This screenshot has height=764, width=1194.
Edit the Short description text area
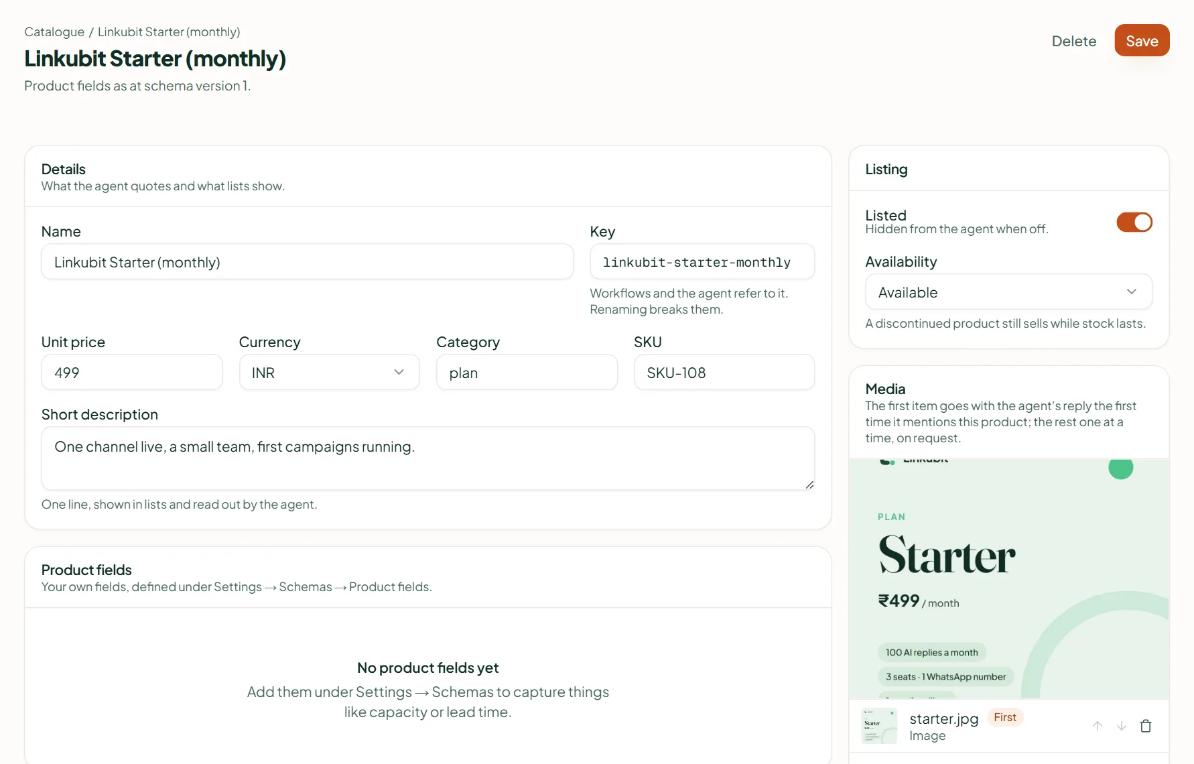point(428,458)
